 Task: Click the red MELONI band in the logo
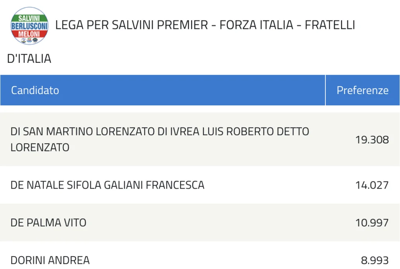pyautogui.click(x=30, y=34)
